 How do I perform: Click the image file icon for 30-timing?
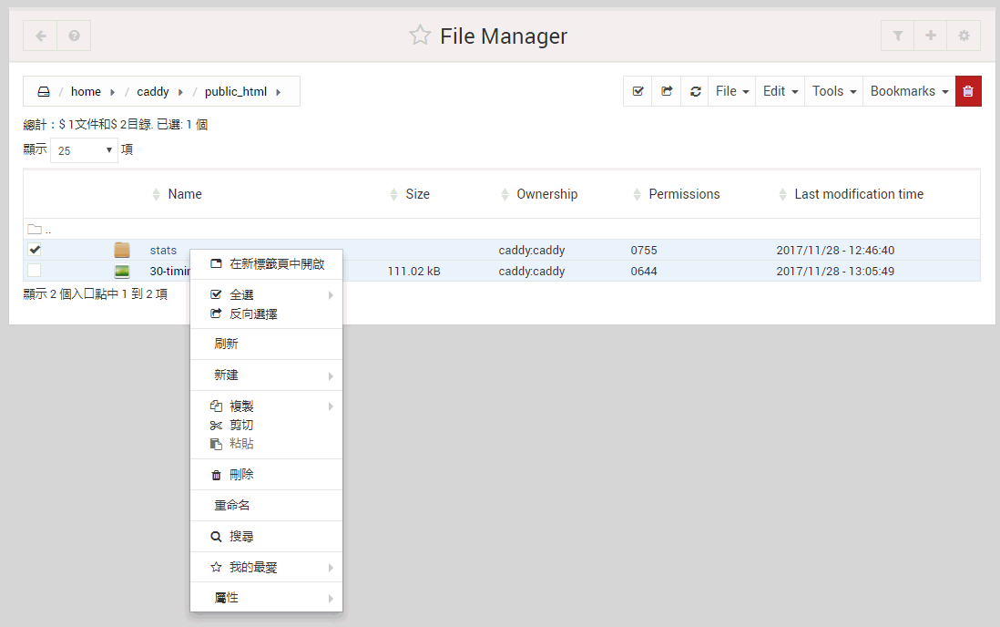coord(122,271)
